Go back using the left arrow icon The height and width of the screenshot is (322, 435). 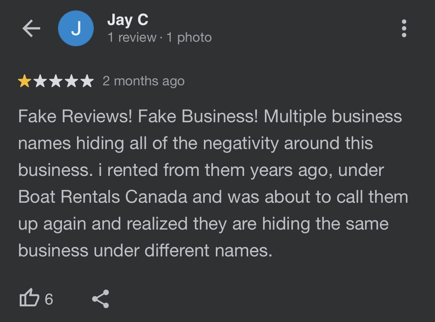coord(31,28)
